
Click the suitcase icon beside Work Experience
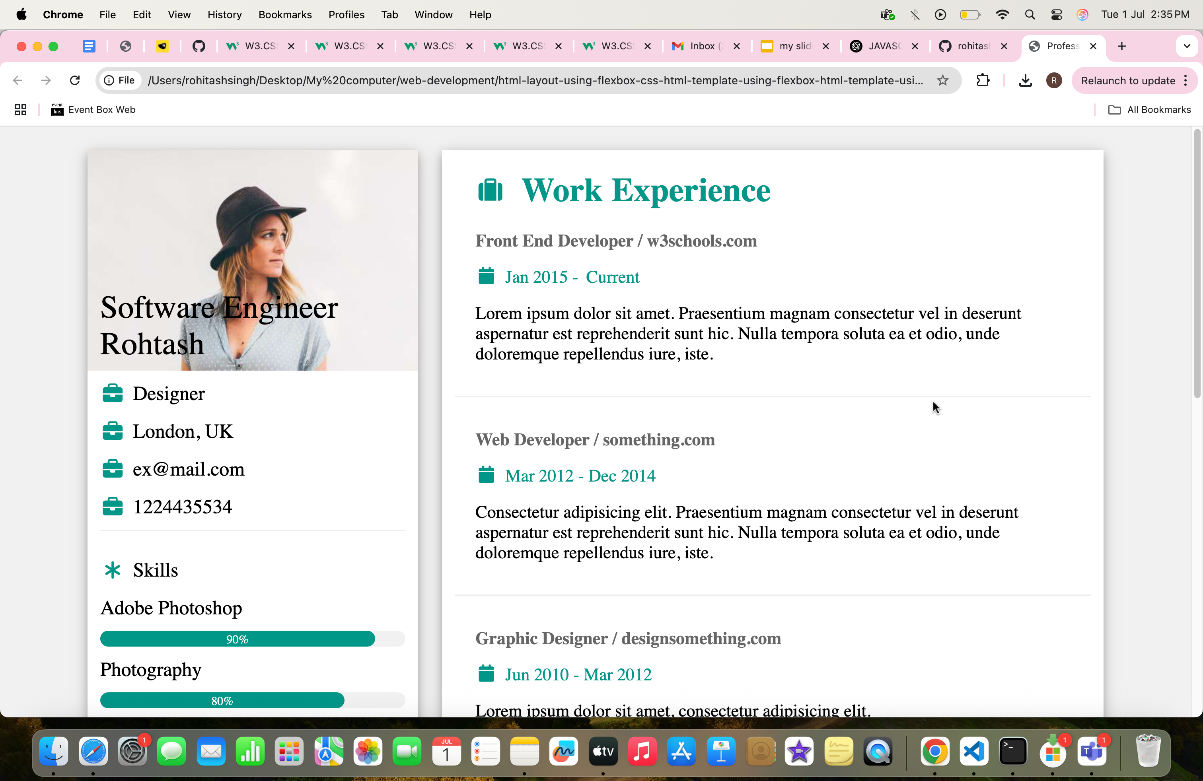point(490,190)
